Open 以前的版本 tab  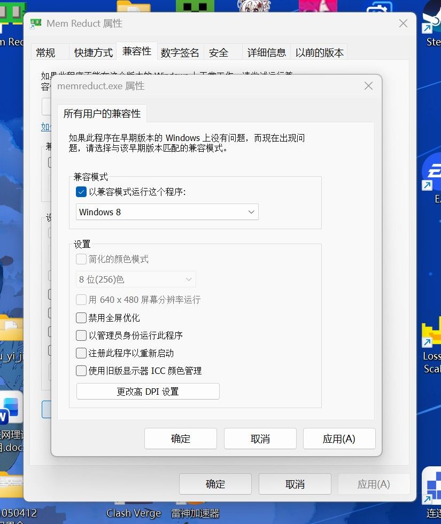319,52
